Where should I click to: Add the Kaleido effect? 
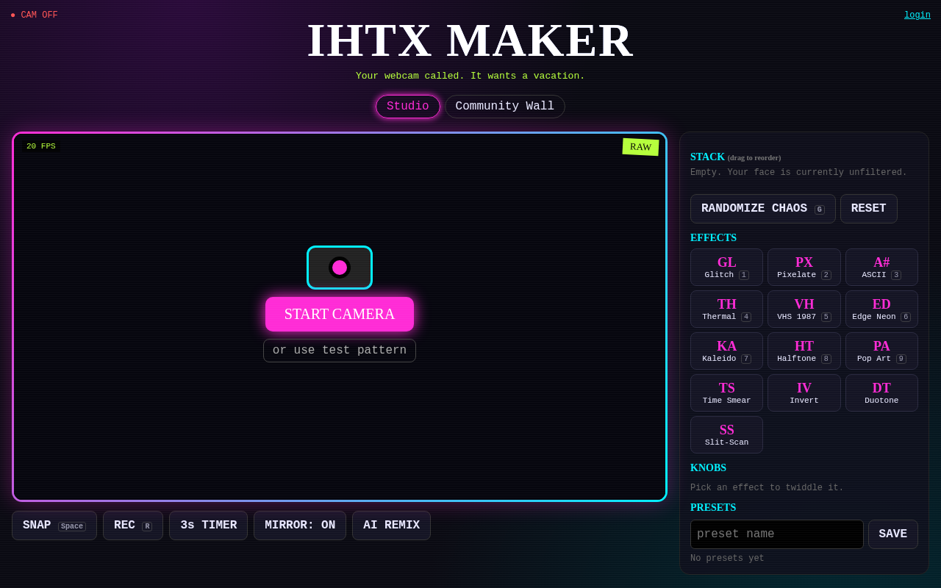[726, 351]
